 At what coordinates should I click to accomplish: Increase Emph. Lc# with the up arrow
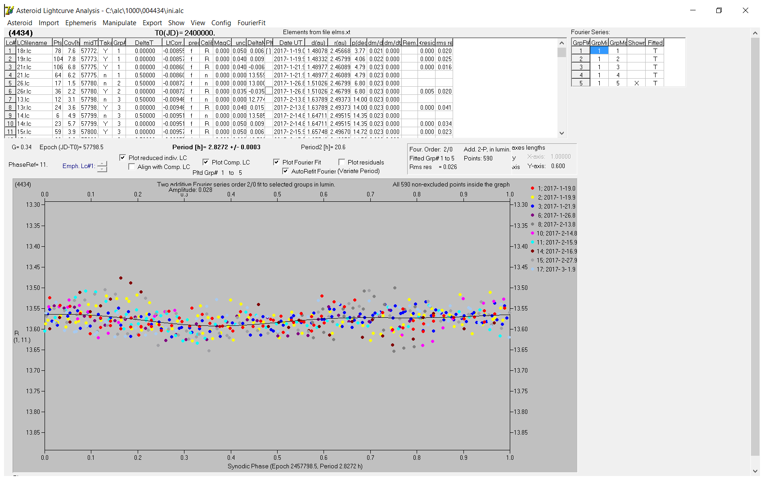[102, 164]
